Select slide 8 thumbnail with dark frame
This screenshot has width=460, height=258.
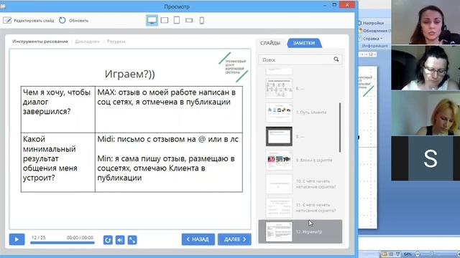pos(279,136)
